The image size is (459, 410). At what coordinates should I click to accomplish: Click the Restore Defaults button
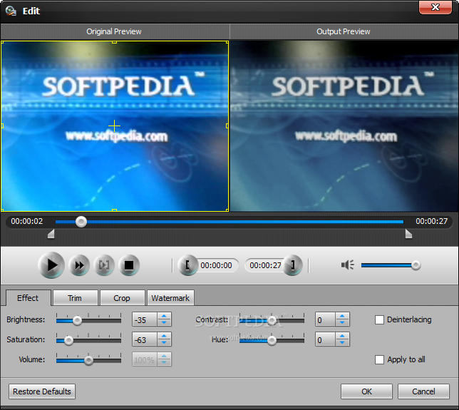pos(42,391)
